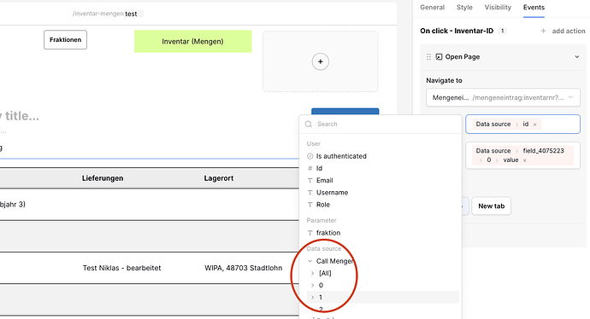Collapse the Call Mengen data source
This screenshot has width=590, height=319.
tap(310, 261)
